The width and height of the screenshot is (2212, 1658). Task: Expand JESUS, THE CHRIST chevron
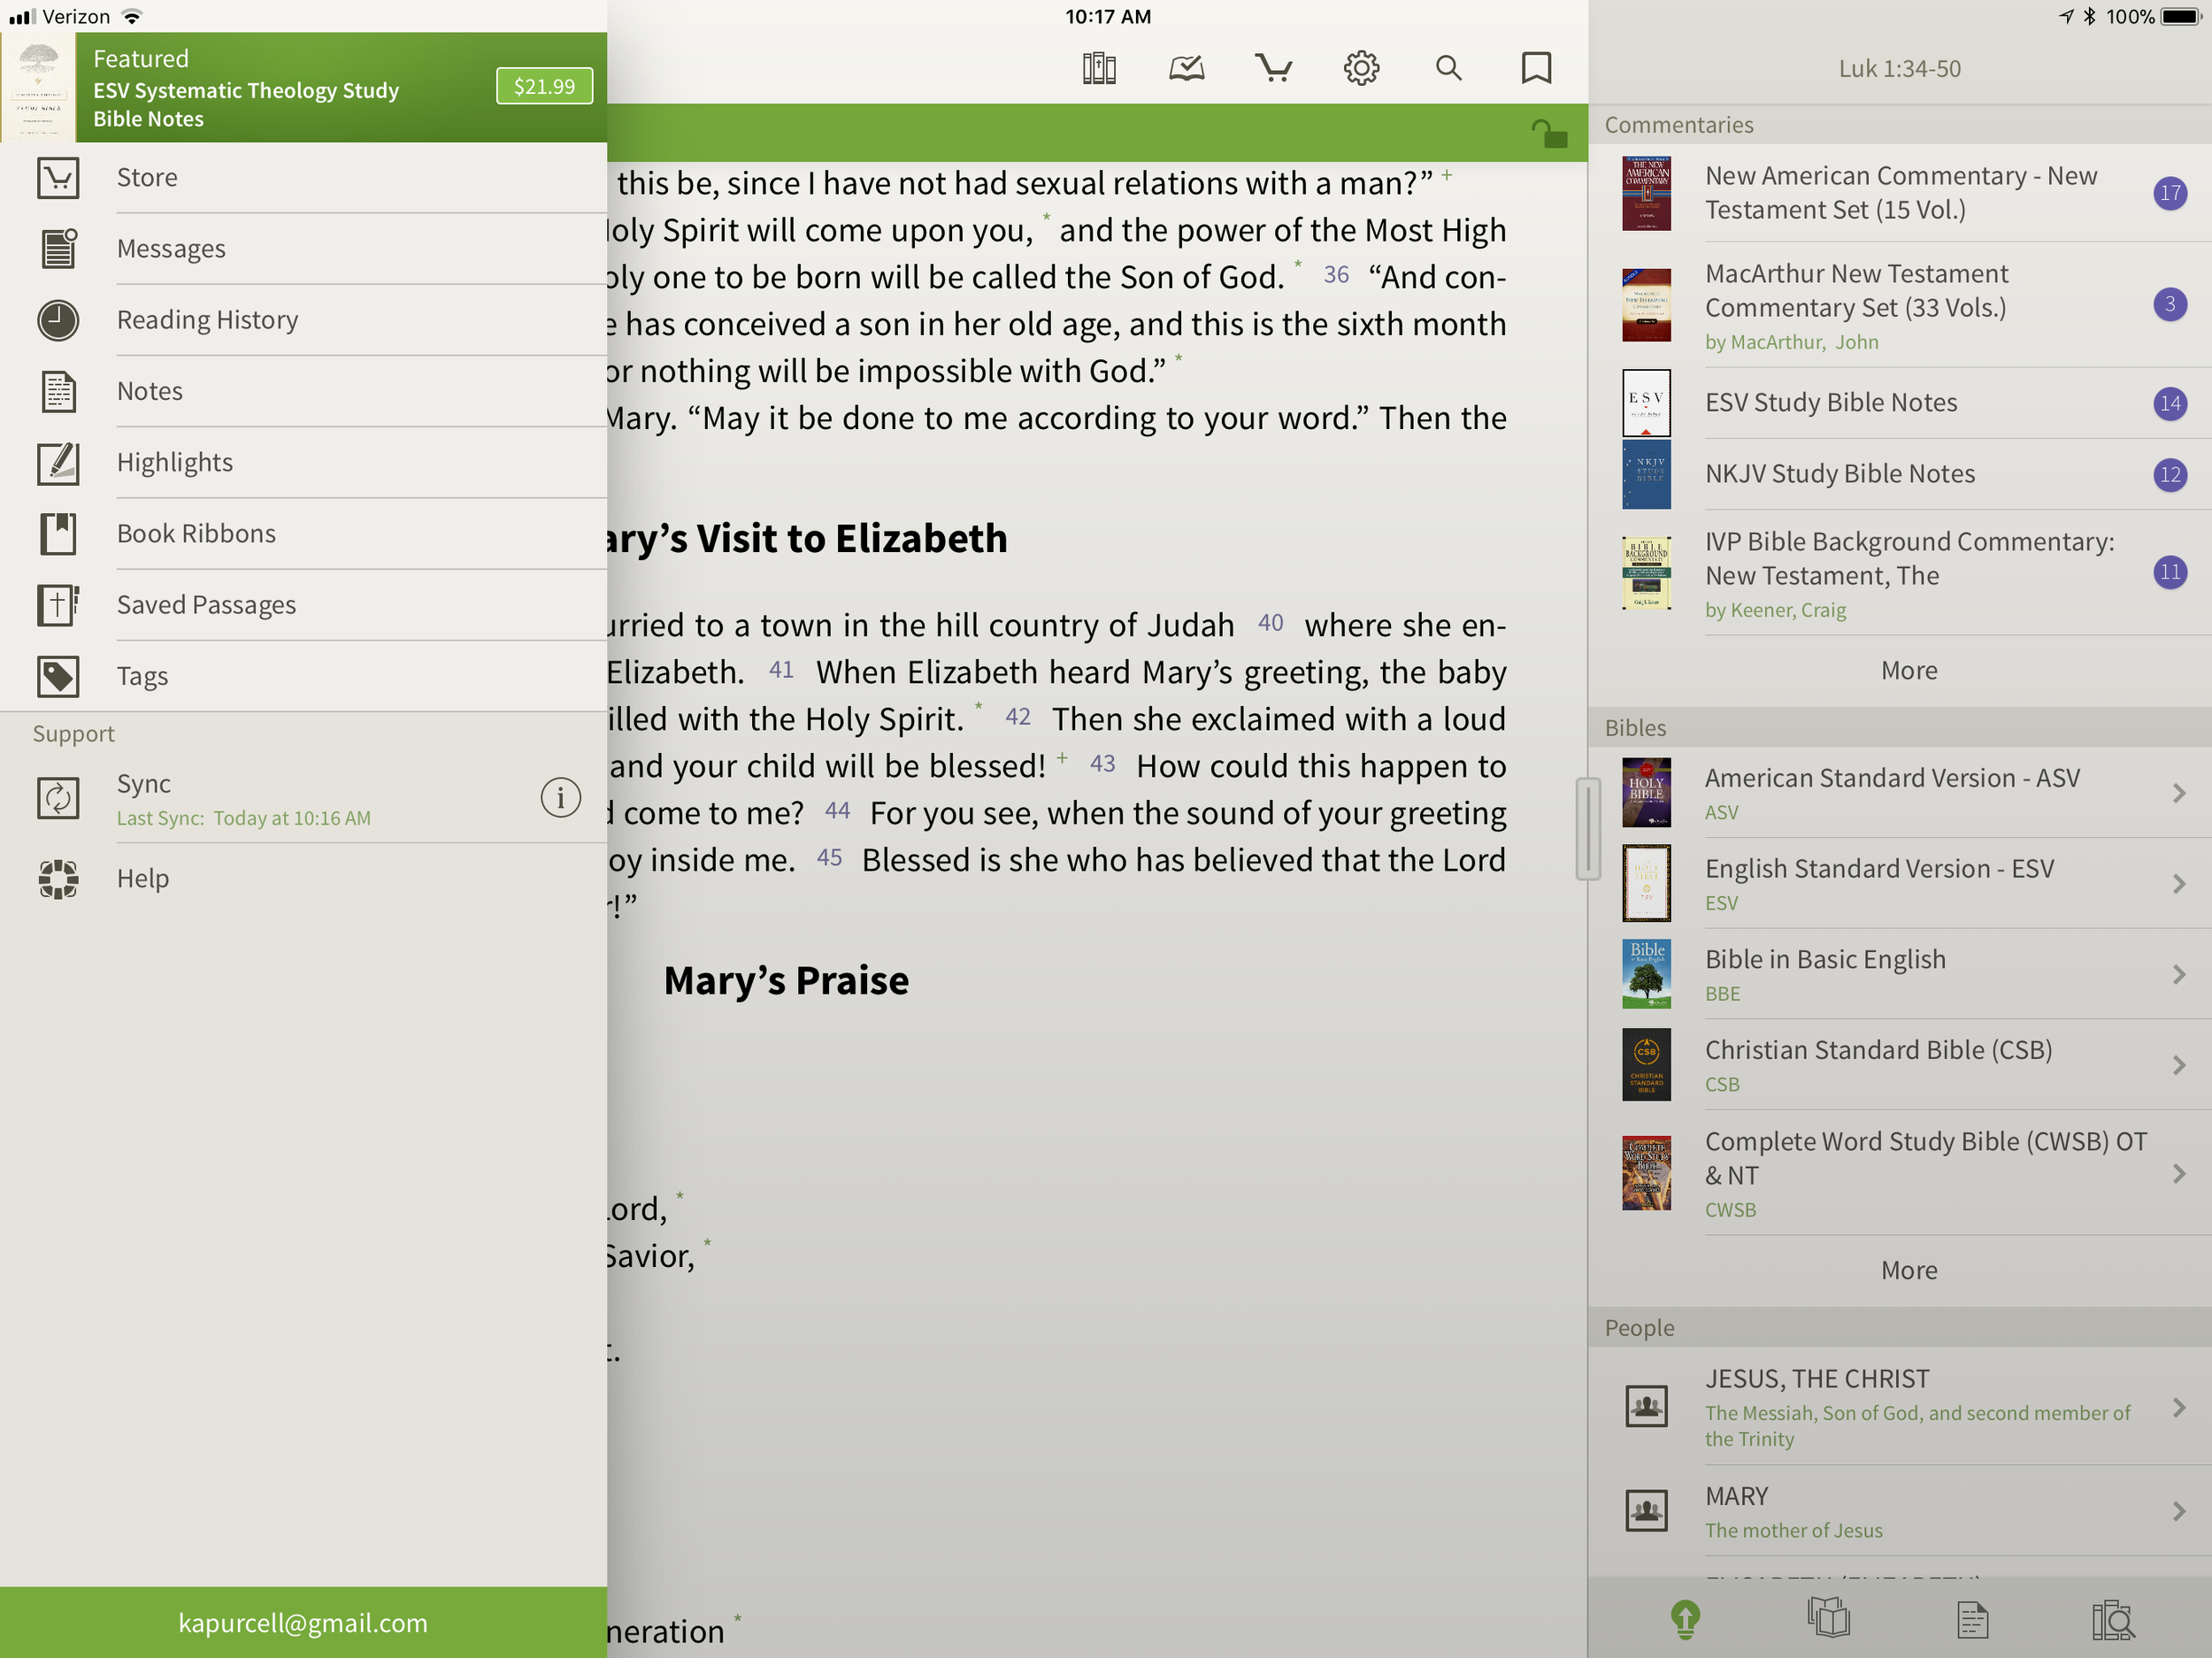(2179, 1408)
